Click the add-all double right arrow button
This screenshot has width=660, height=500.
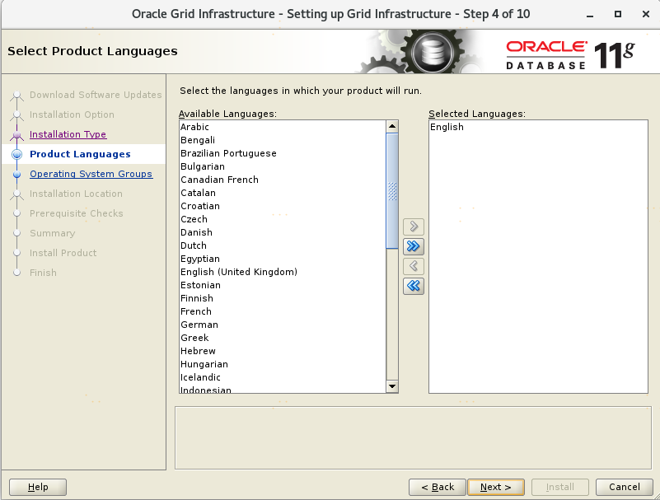(414, 246)
